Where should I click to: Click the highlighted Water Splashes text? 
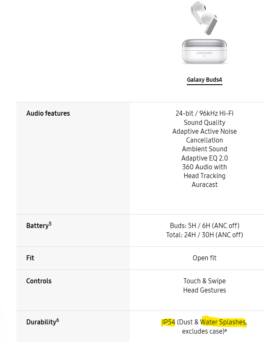point(223,322)
